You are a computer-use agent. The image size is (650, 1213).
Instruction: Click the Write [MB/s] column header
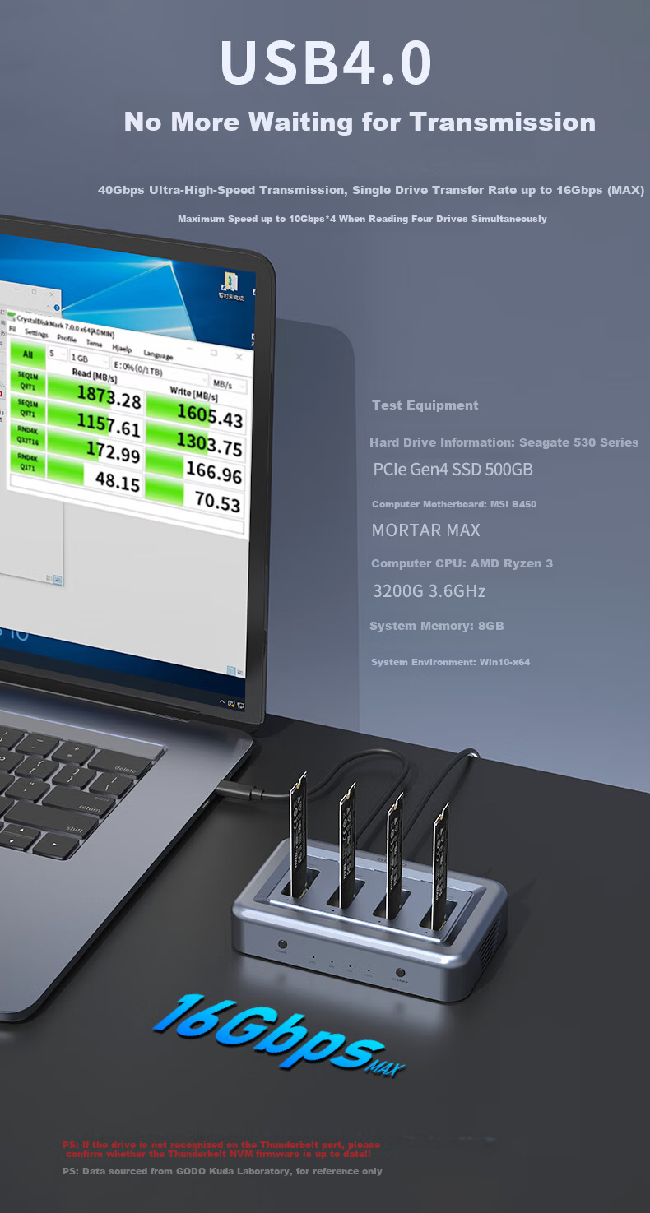coord(194,394)
